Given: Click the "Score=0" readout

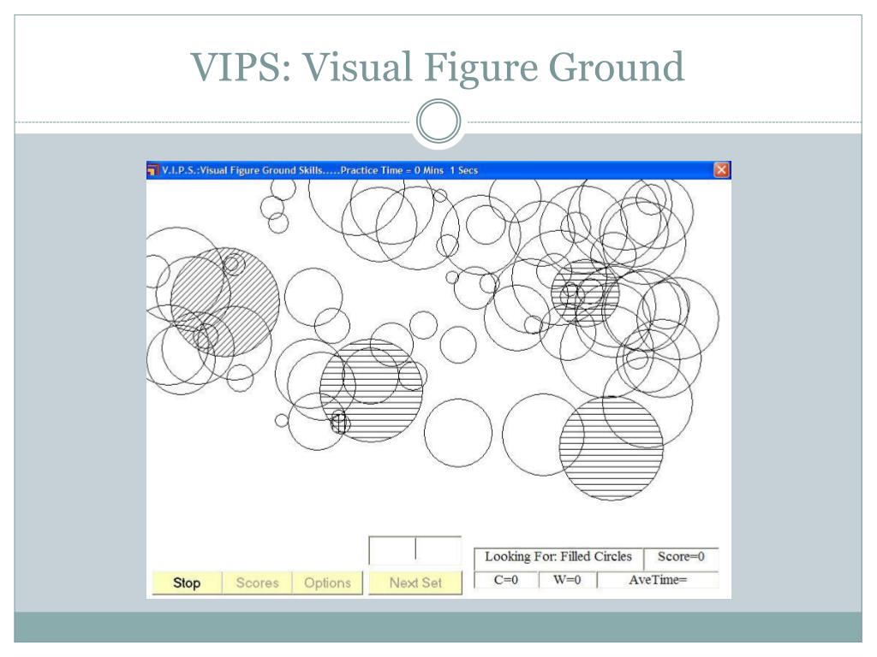Looking at the screenshot, I should [x=681, y=557].
